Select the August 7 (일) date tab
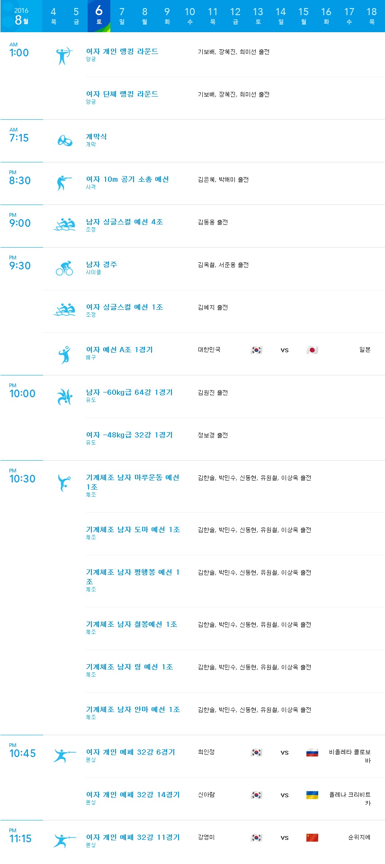Image resolution: width=385 pixels, height=864 pixels. [122, 16]
